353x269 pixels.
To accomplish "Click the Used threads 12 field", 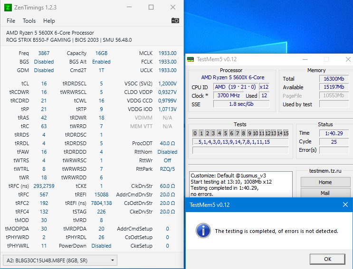I will click(264, 95).
